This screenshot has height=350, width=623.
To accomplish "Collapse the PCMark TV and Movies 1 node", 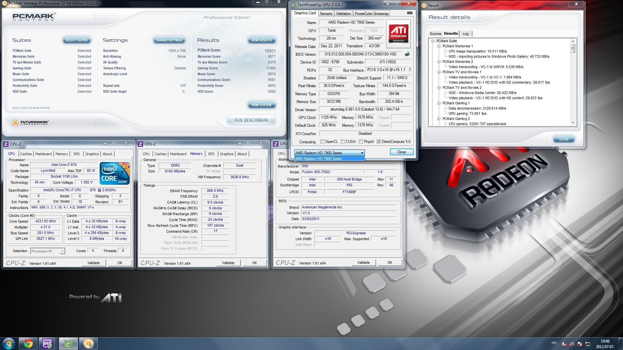I will pos(439,72).
